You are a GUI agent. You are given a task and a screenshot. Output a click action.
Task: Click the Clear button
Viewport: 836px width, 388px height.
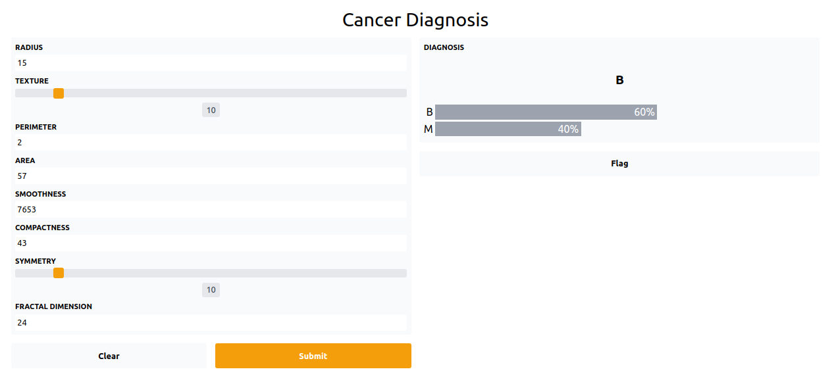(109, 356)
